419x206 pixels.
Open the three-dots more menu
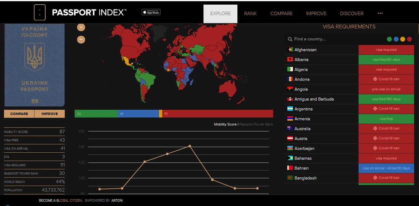pyautogui.click(x=380, y=13)
